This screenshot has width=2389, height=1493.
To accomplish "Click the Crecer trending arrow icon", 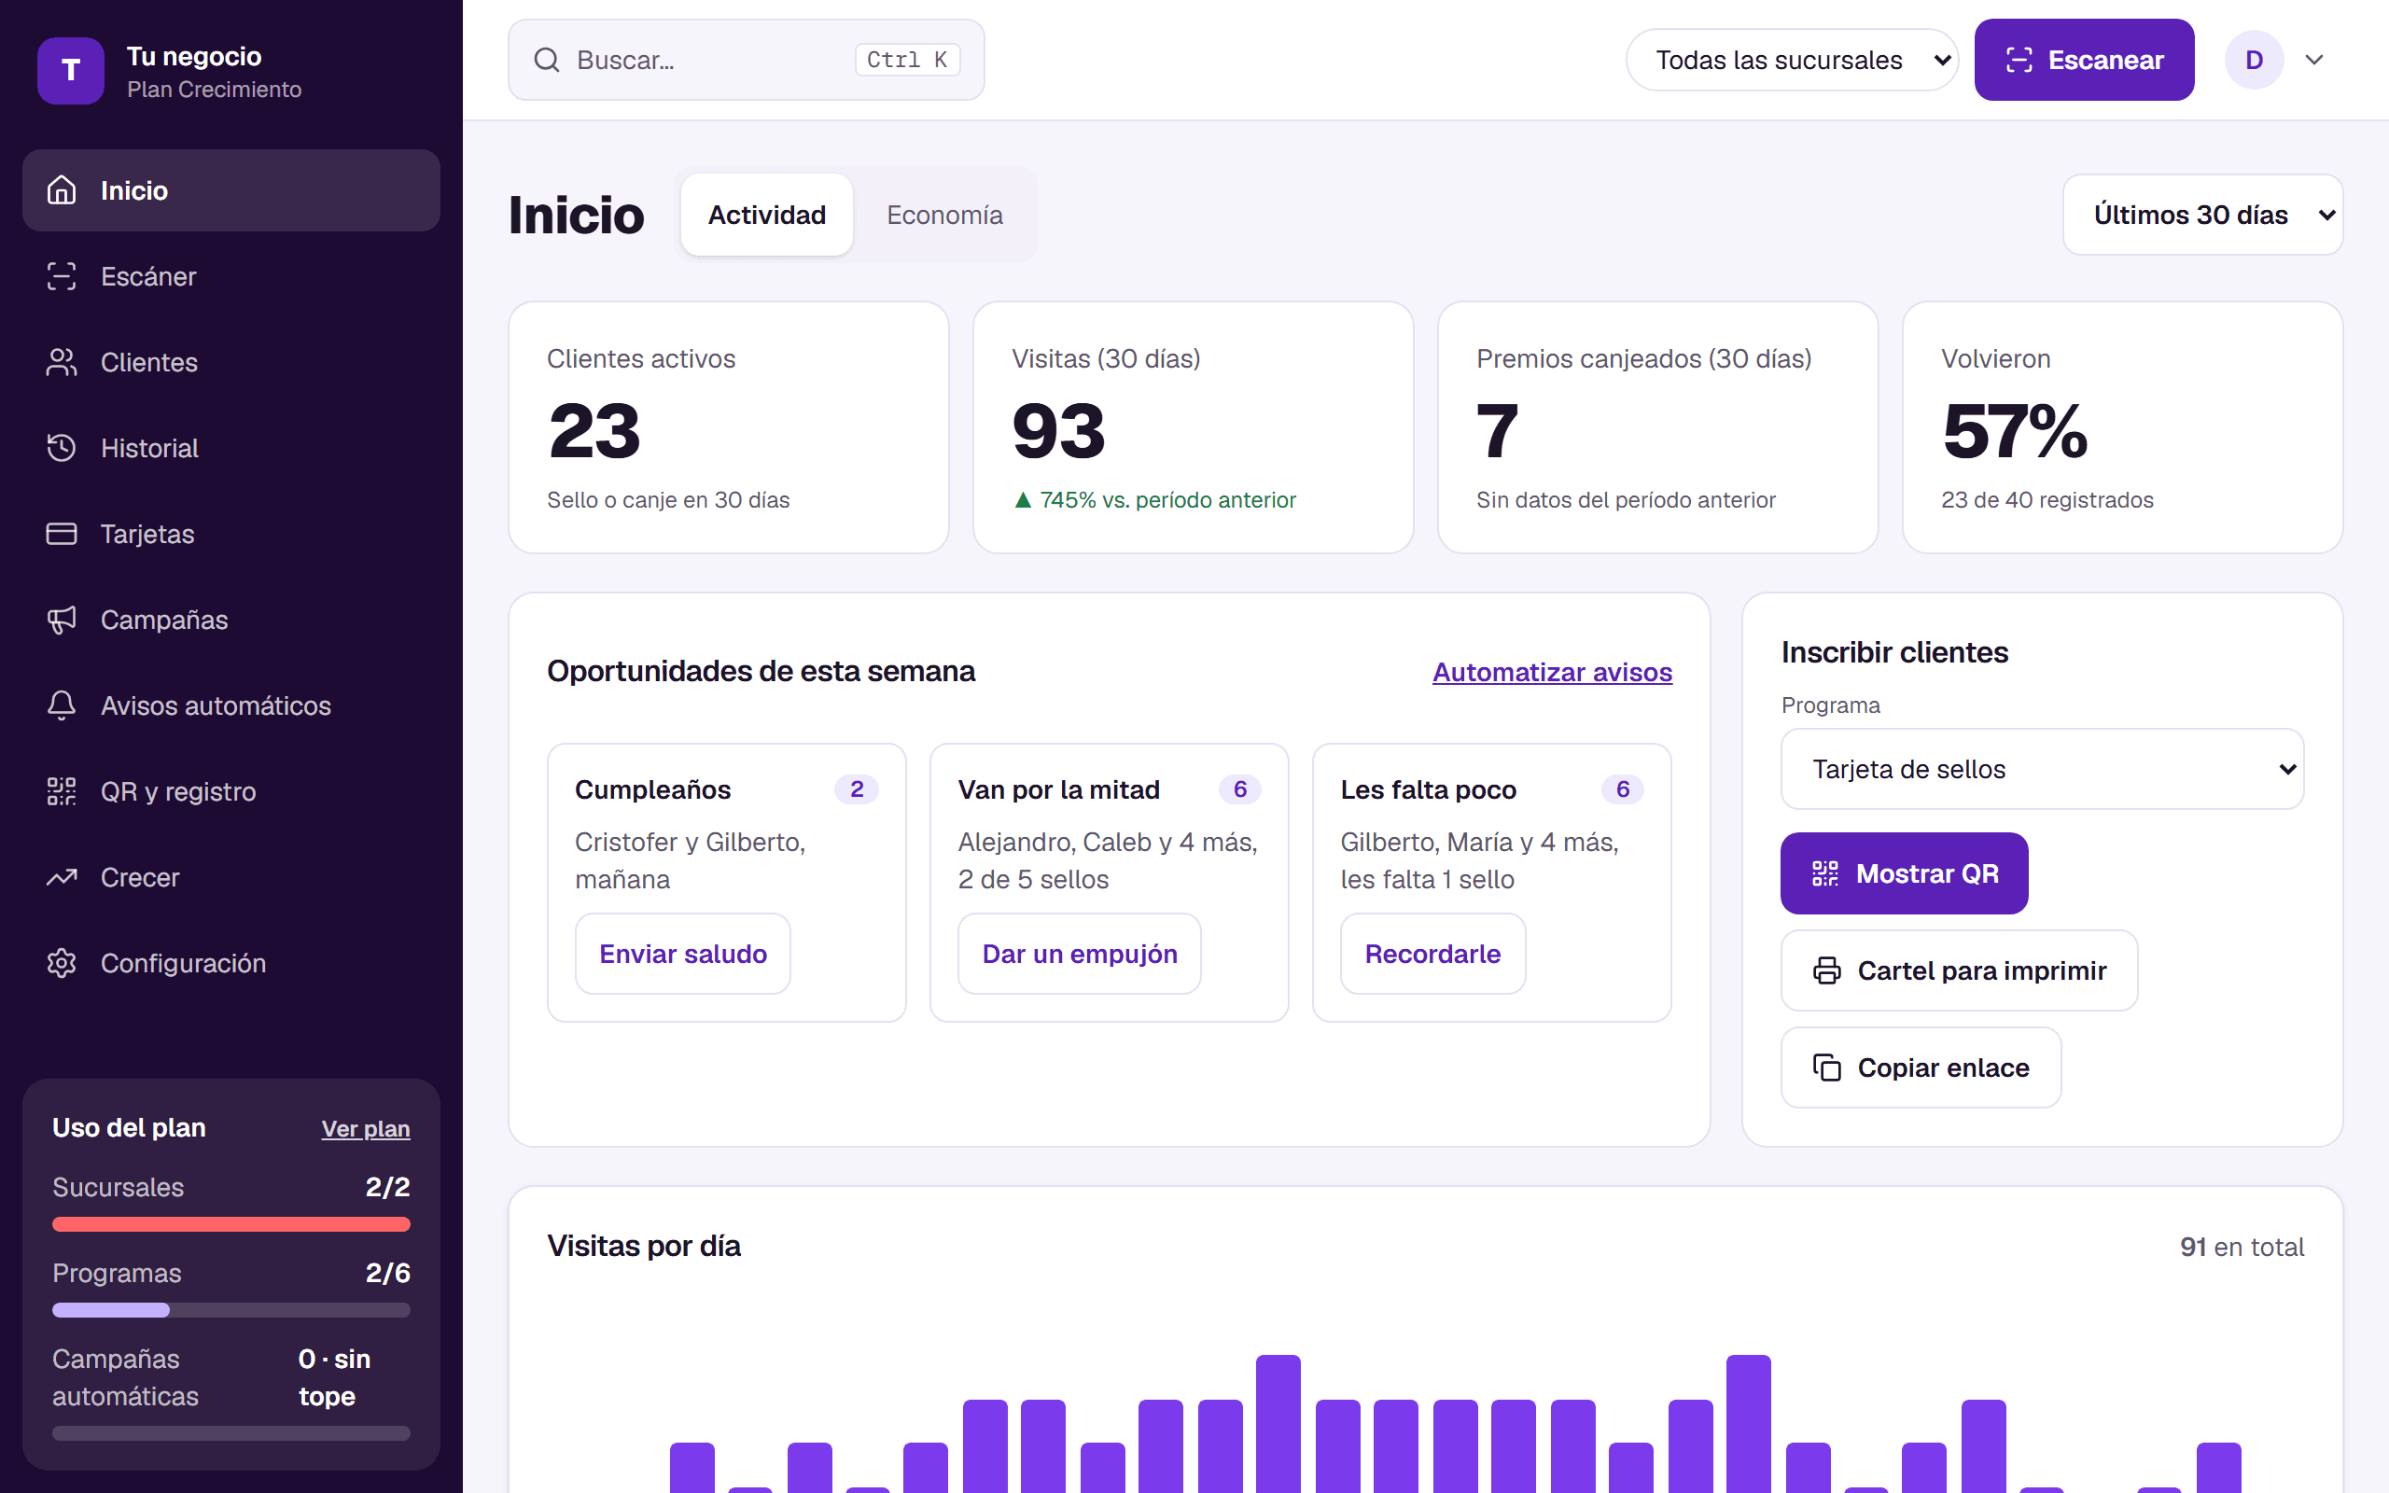I will 62,877.
